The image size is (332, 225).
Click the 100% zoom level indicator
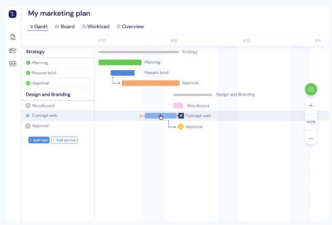coord(311,122)
